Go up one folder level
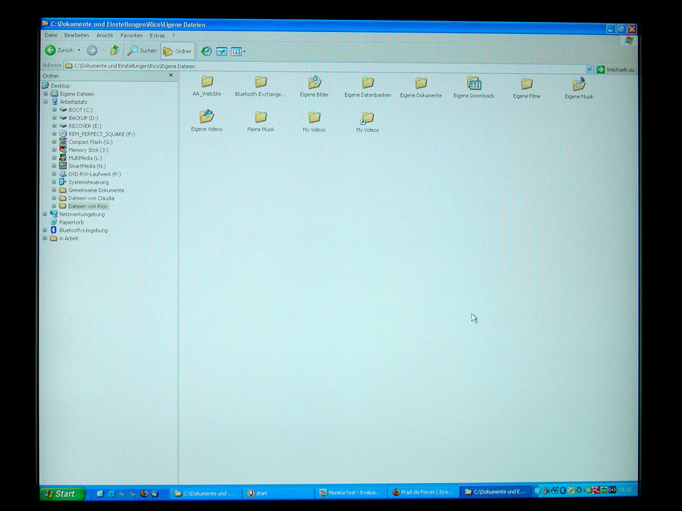This screenshot has height=511, width=682. click(x=115, y=51)
